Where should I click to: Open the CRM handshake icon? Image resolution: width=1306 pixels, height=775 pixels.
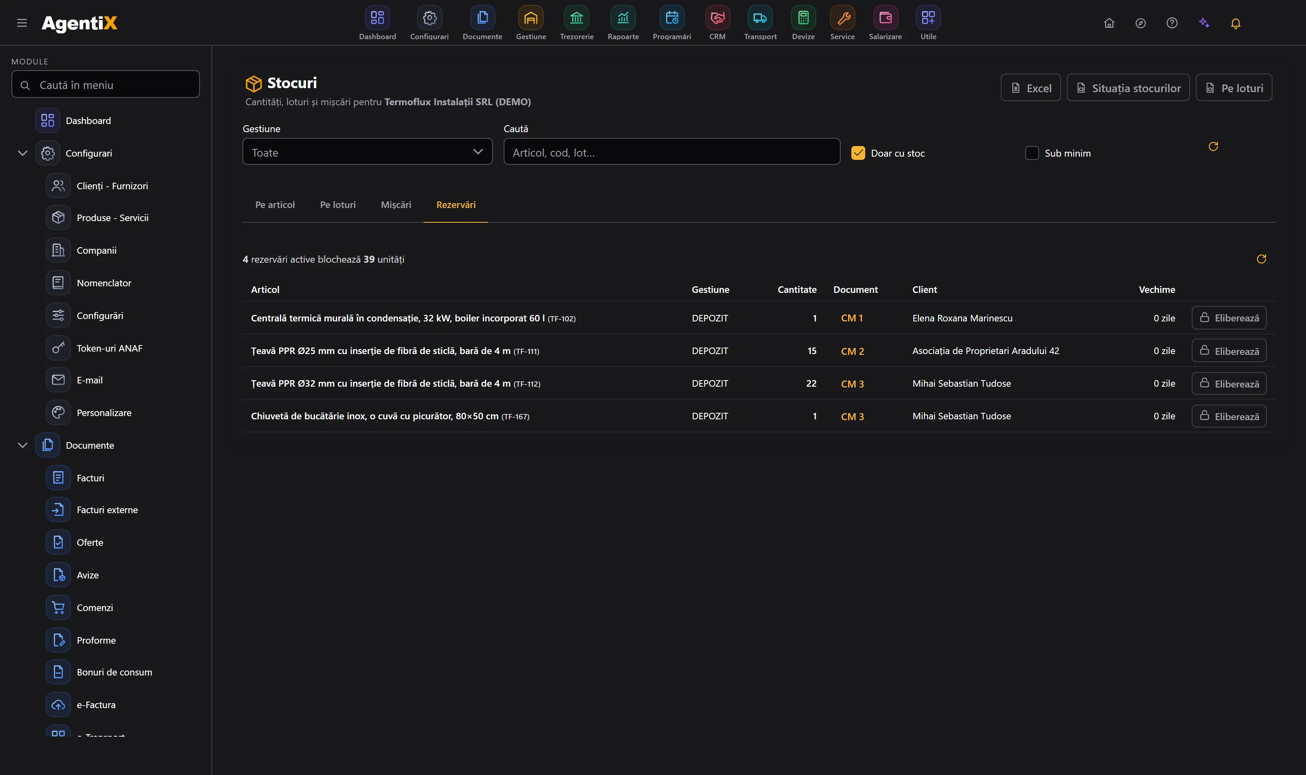(x=717, y=18)
